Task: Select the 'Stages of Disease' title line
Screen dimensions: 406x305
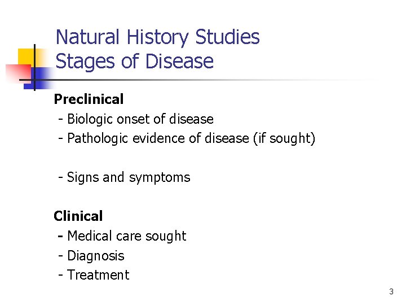Action: click(x=135, y=61)
